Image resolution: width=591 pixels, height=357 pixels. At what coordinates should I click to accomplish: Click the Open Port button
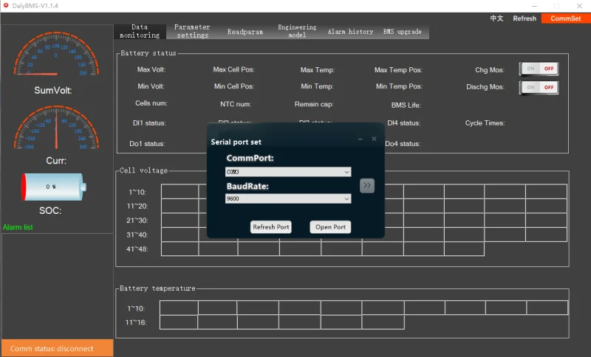pos(330,227)
